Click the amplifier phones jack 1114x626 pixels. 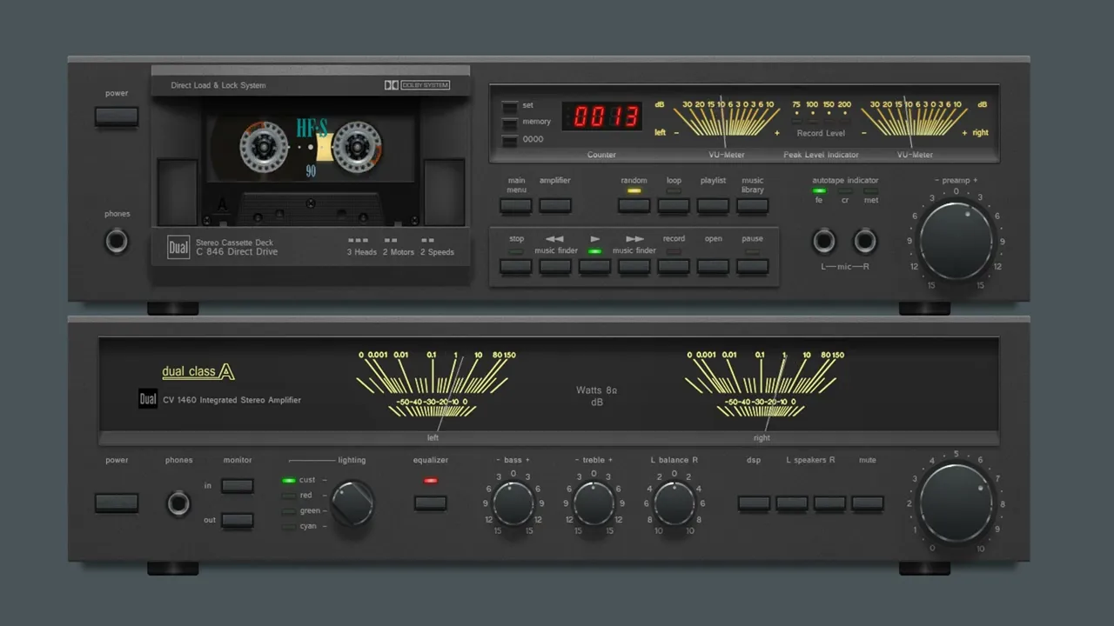click(178, 503)
